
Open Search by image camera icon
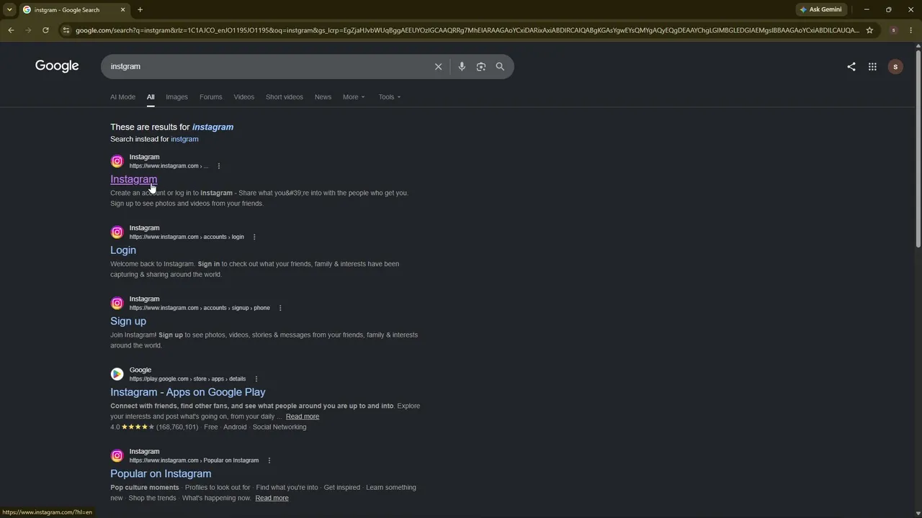pyautogui.click(x=481, y=66)
